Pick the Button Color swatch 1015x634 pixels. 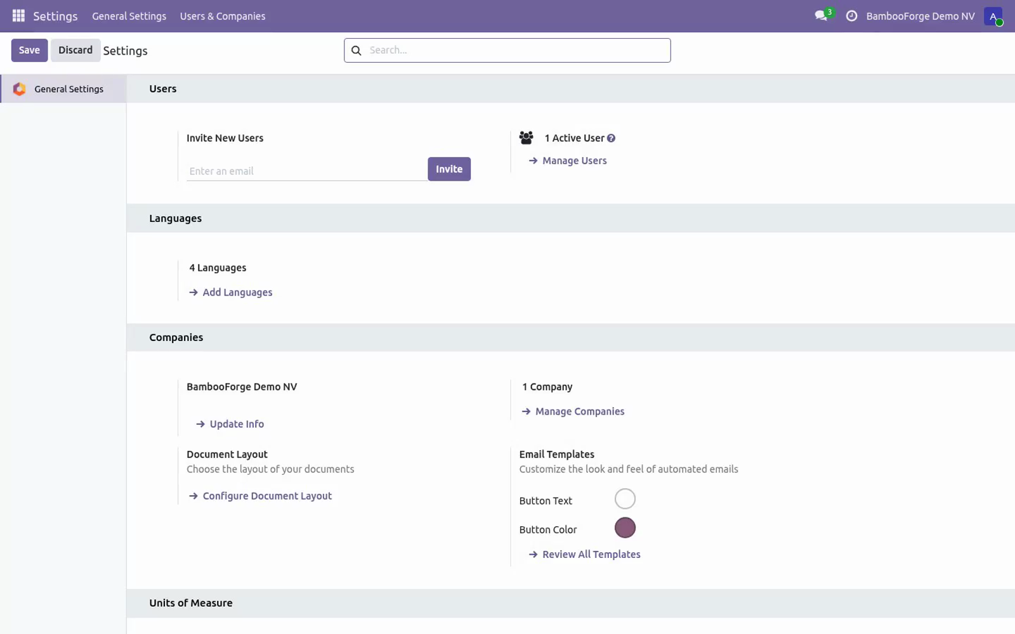point(625,527)
